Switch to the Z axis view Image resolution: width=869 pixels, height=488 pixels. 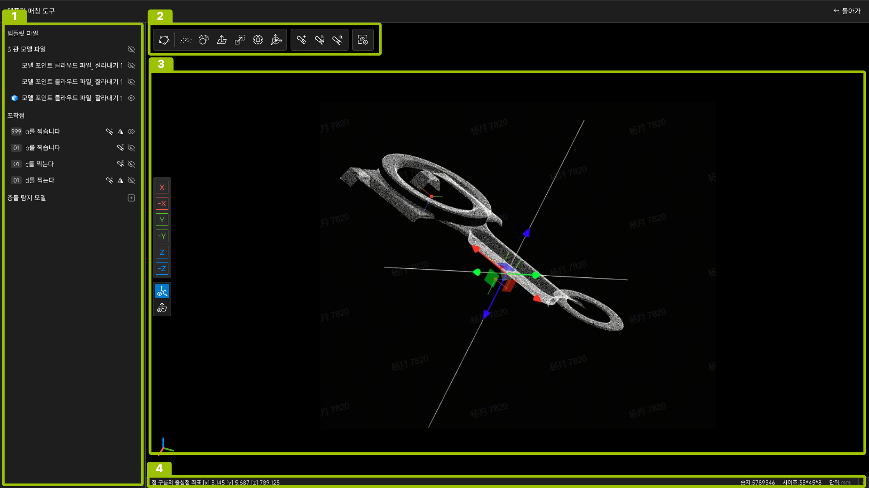coord(162,252)
